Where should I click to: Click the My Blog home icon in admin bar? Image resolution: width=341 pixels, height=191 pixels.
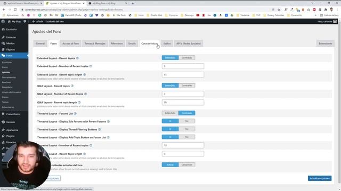(9, 21)
